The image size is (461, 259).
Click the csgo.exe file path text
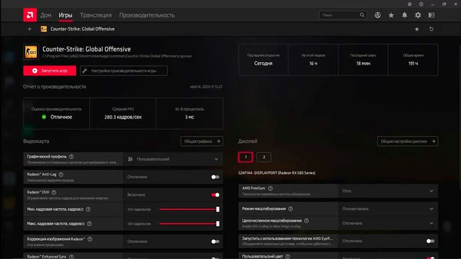(x=117, y=56)
